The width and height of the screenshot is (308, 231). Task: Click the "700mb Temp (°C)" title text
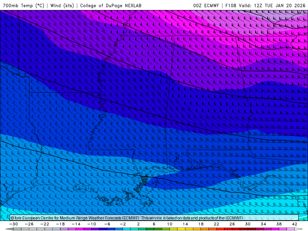pyautogui.click(x=23, y=5)
